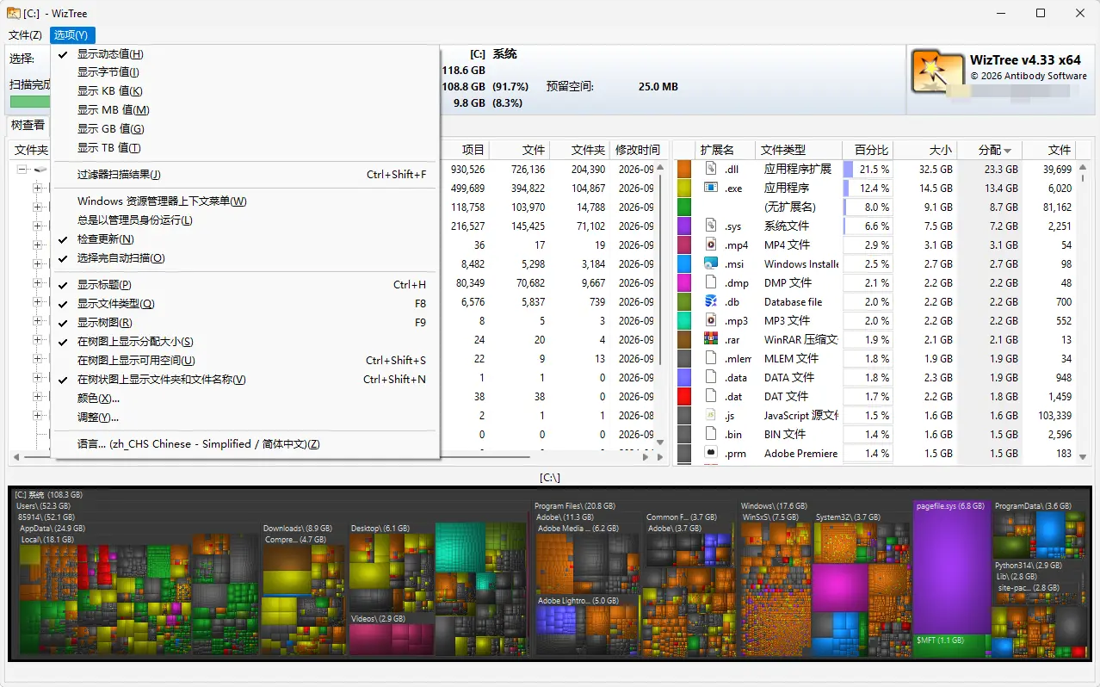The image size is (1100, 687).
Task: Click the .js JavaScript file icon
Action: point(711,415)
